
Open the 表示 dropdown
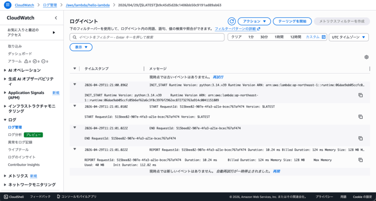pos(81,47)
